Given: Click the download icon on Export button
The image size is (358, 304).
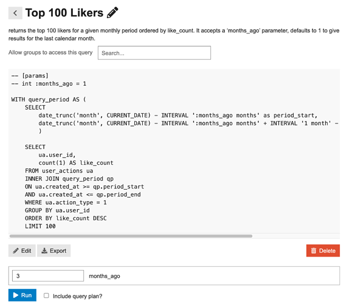Looking at the screenshot, I should 44,250.
